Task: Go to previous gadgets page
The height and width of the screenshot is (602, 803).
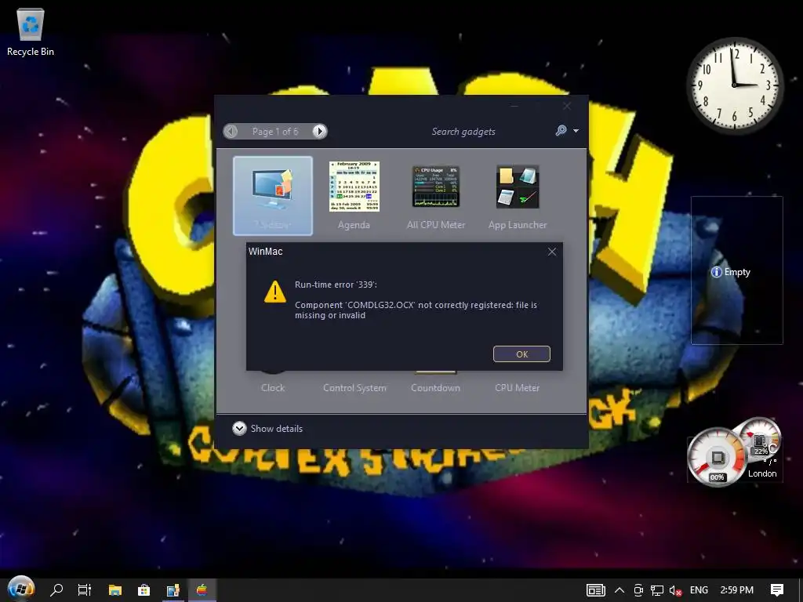Action: (x=231, y=132)
